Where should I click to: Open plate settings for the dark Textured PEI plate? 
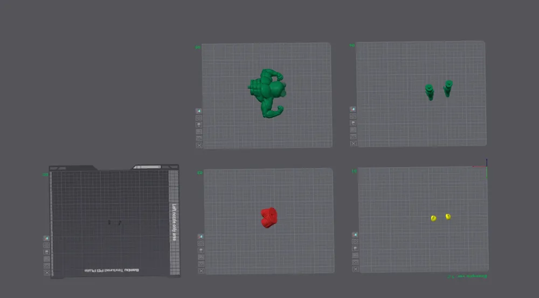click(47, 245)
